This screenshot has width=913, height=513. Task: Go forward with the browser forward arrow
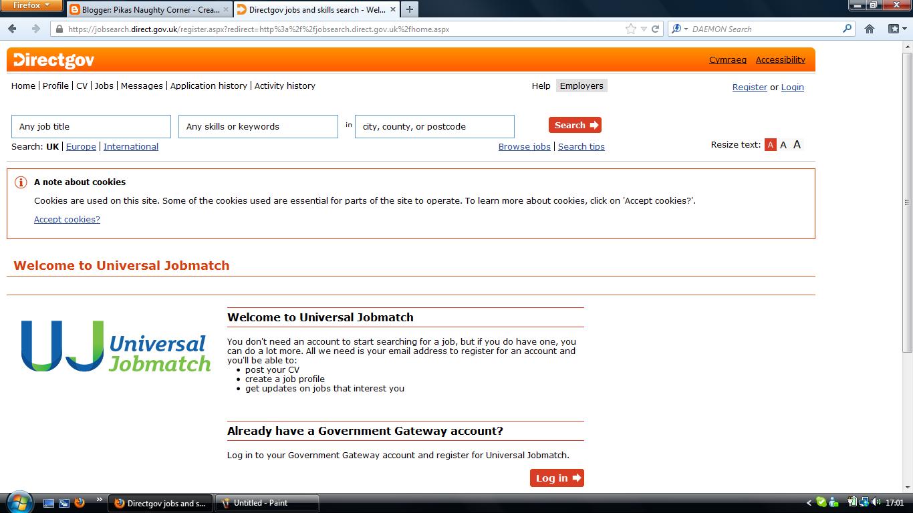[35, 29]
